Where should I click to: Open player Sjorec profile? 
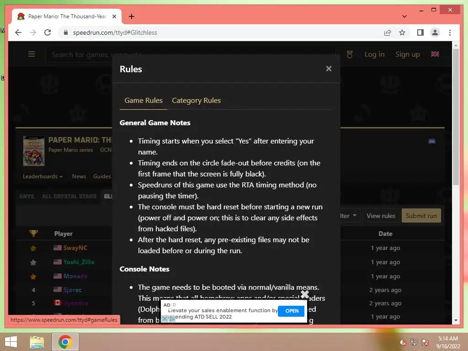tap(72, 290)
